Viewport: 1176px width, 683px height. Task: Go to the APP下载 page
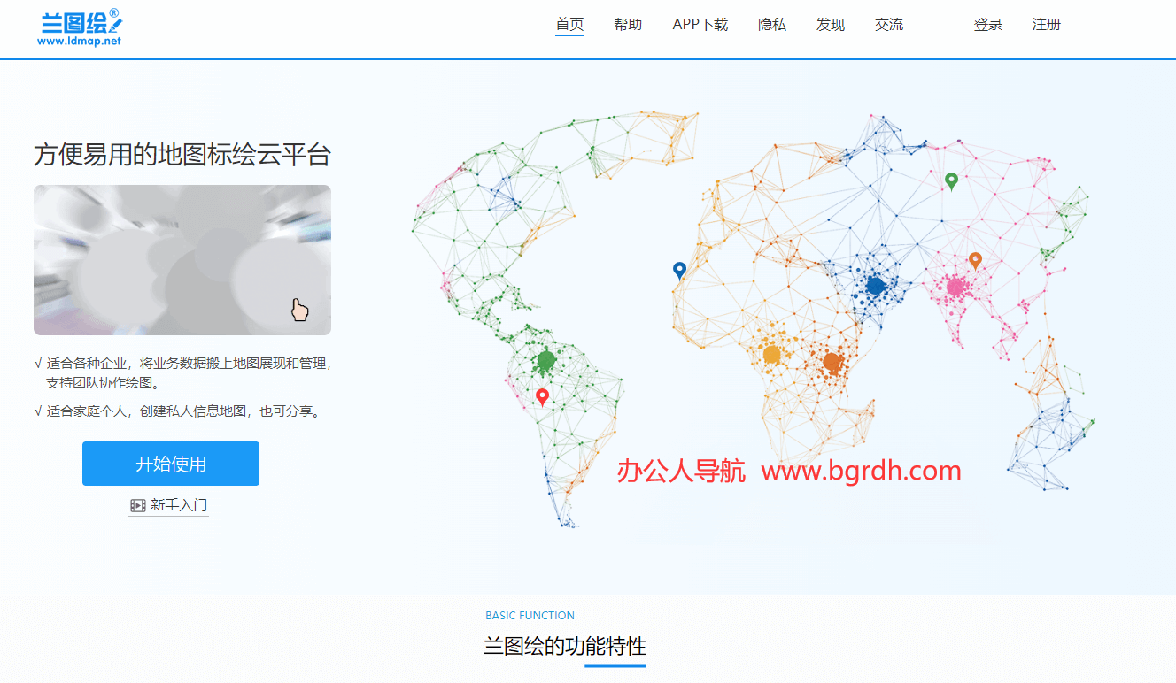click(x=700, y=25)
